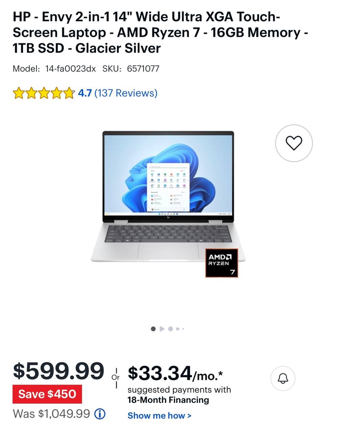Go to the fourth carousel dot
Image resolution: width=338 pixels, height=433 pixels.
click(x=177, y=328)
